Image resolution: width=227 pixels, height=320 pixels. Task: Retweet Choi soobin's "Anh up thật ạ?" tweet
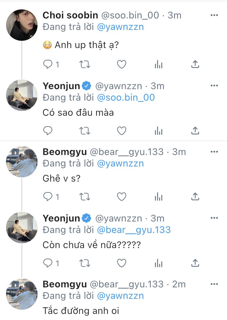(85, 64)
